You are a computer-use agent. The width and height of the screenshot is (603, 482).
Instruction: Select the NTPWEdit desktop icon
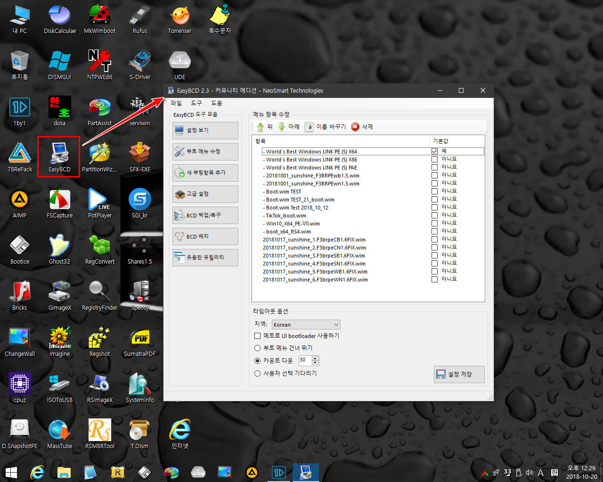point(100,65)
